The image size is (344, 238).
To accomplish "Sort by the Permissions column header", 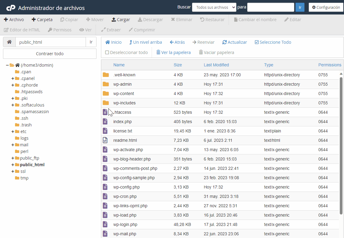I will [330, 65].
